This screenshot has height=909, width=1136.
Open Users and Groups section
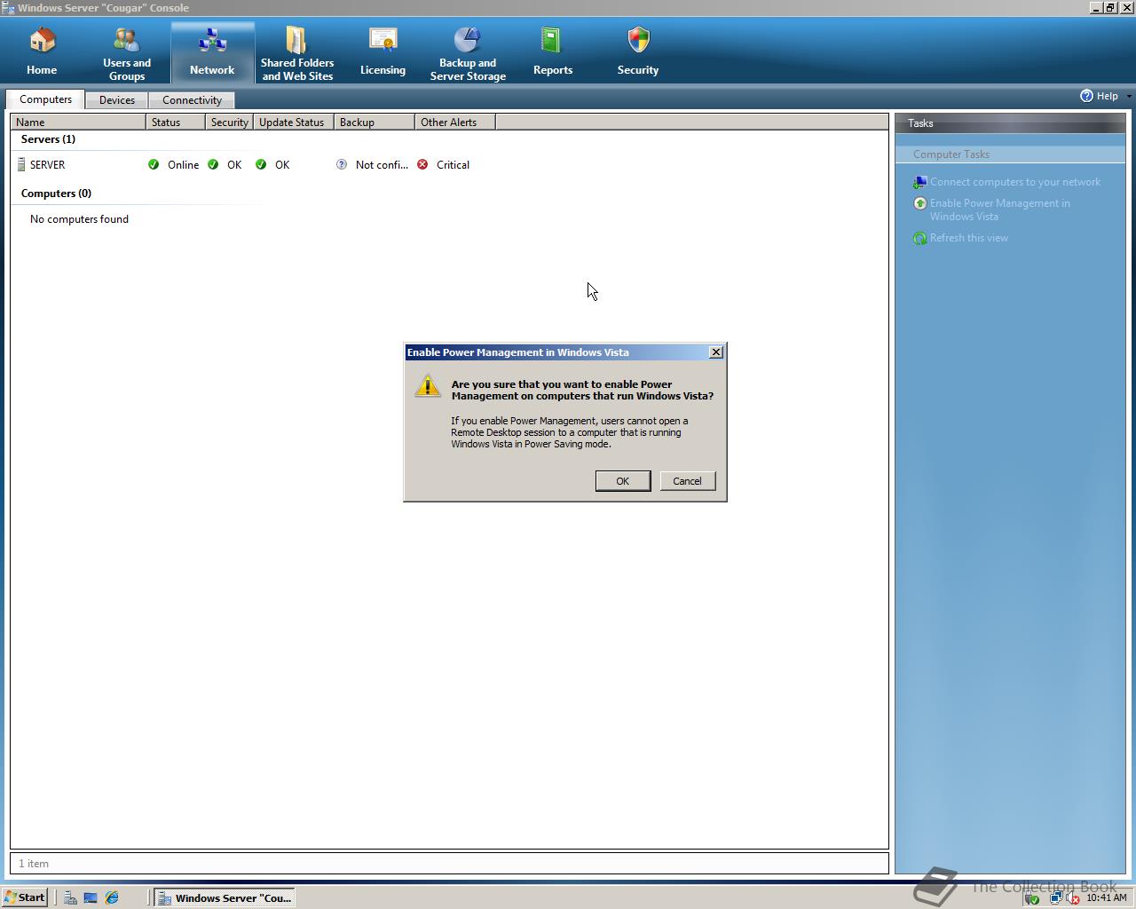[x=127, y=53]
